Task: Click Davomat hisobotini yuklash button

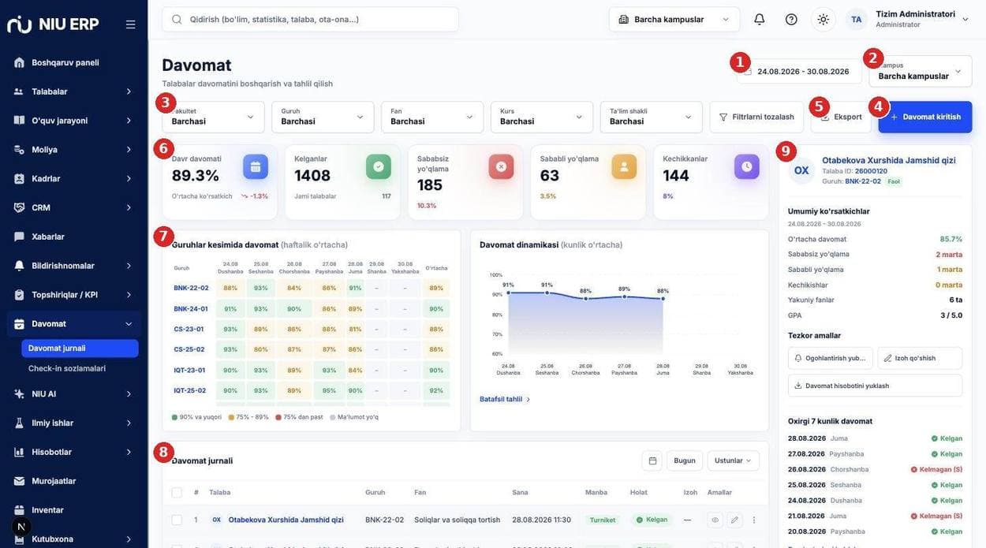Action: coord(875,386)
